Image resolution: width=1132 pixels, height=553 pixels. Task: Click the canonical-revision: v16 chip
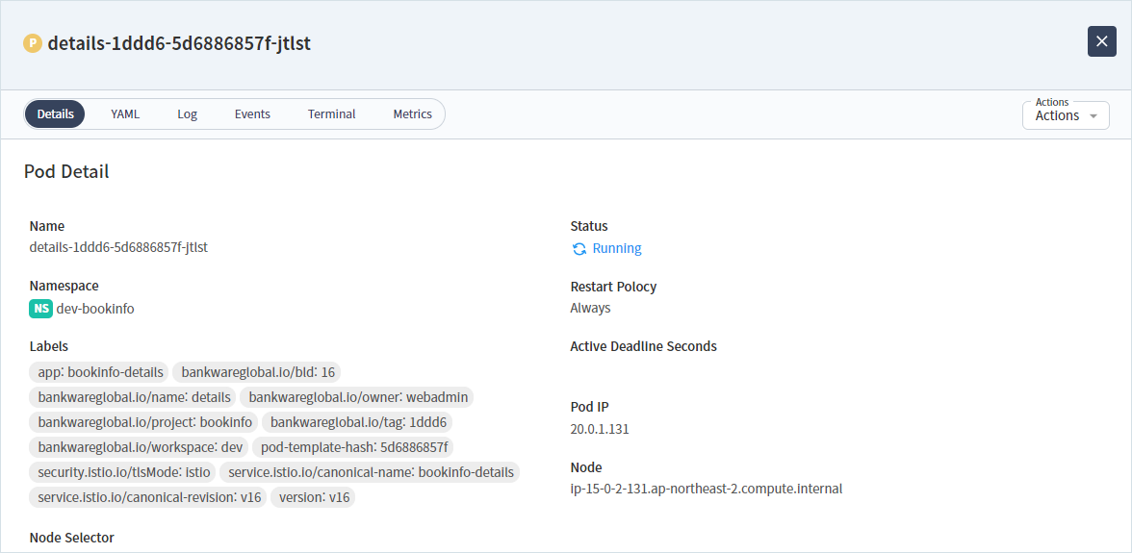148,497
